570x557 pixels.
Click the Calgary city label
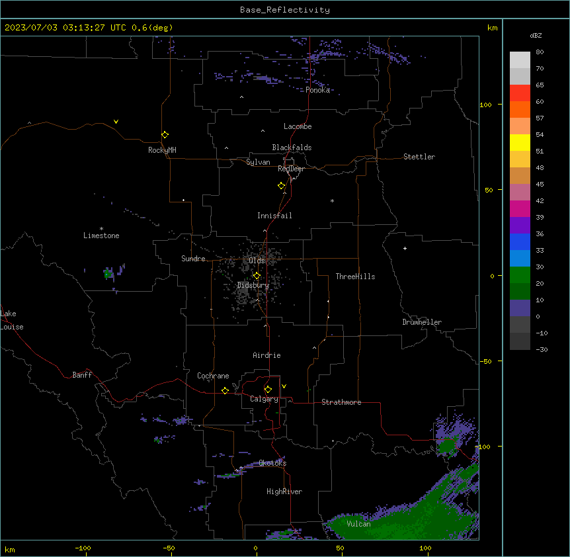264,399
